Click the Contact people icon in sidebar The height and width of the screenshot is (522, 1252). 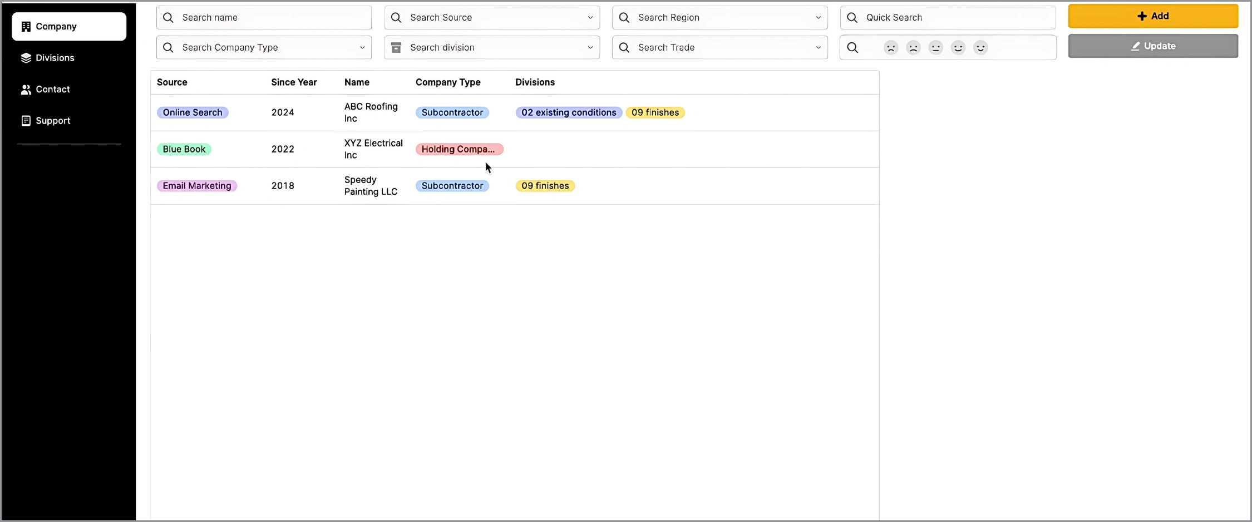click(26, 90)
